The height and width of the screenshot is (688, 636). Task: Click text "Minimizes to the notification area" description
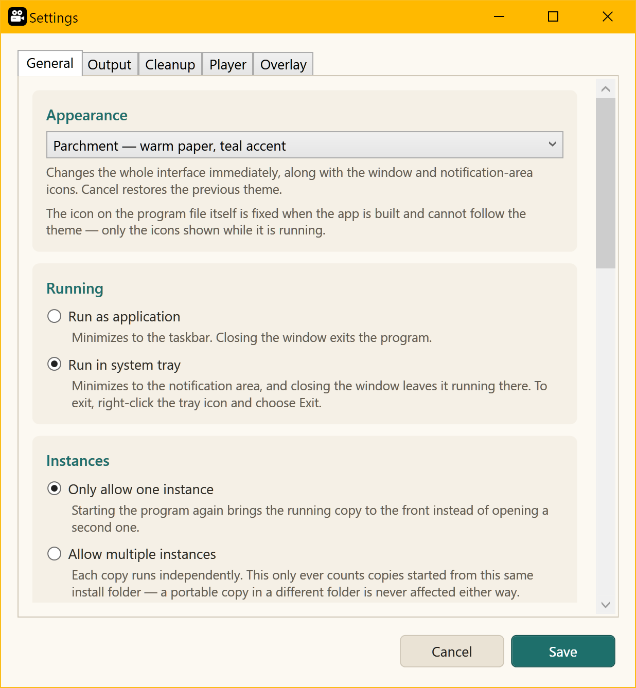pyautogui.click(x=309, y=394)
